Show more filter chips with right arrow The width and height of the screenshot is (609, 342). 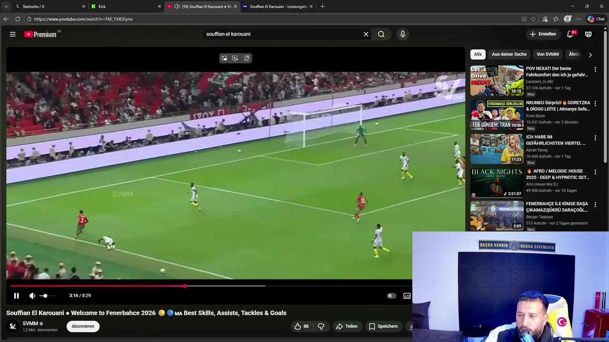coord(590,55)
